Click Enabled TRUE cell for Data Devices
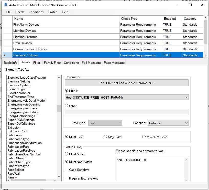This screenshot has width=209, height=190. coord(172,43)
